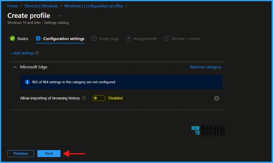Click the step 5 circle icon
This screenshot has width=273, height=163.
click(x=167, y=38)
